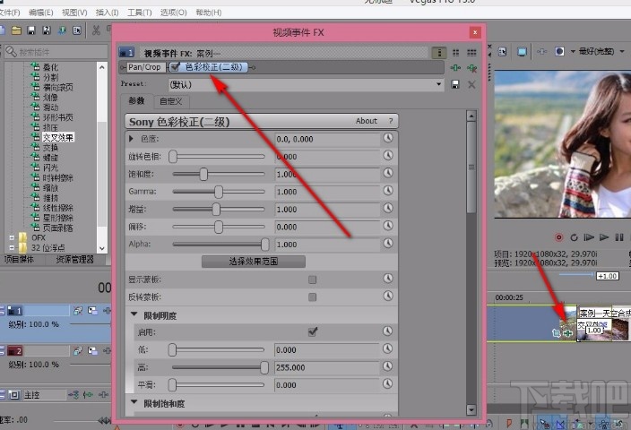Screen dimensions: 631x430
Task: Click the Render As toolbar icon with green arrow
Action: click(62, 30)
